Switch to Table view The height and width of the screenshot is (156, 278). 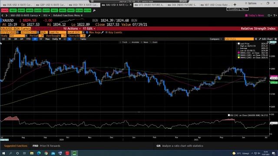coord(83,39)
